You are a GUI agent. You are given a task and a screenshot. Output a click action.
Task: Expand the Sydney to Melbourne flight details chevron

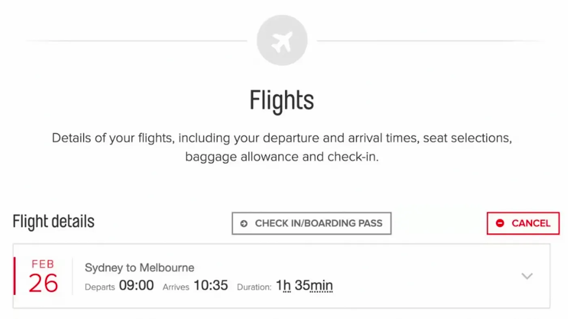point(527,276)
